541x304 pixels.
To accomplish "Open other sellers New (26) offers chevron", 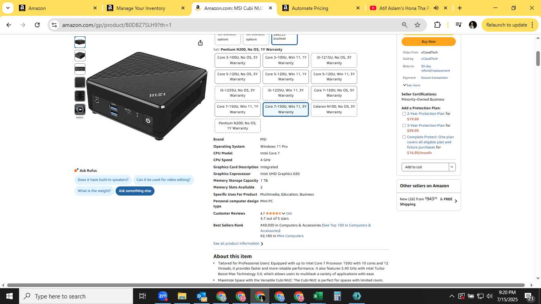I will (455, 201).
